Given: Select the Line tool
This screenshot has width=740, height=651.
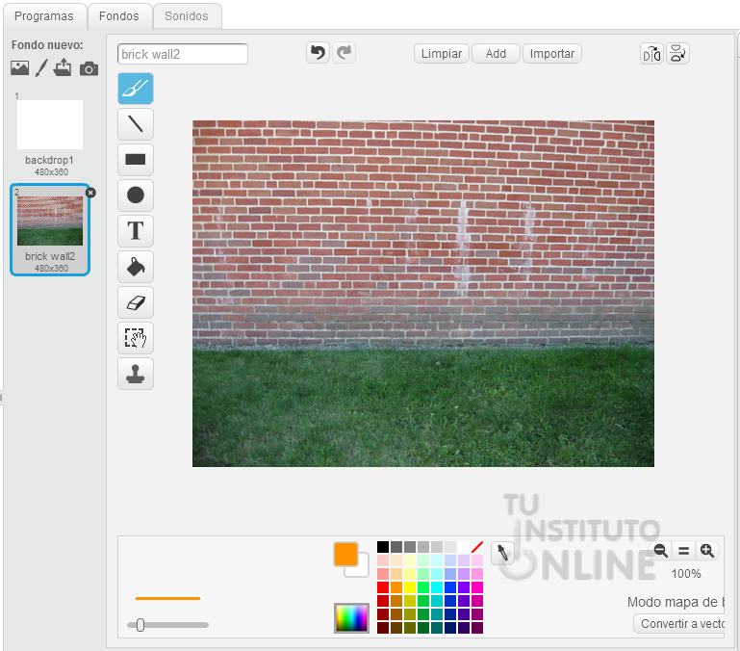Looking at the screenshot, I should click(136, 124).
